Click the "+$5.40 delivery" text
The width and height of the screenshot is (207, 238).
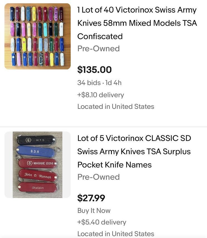point(102,222)
